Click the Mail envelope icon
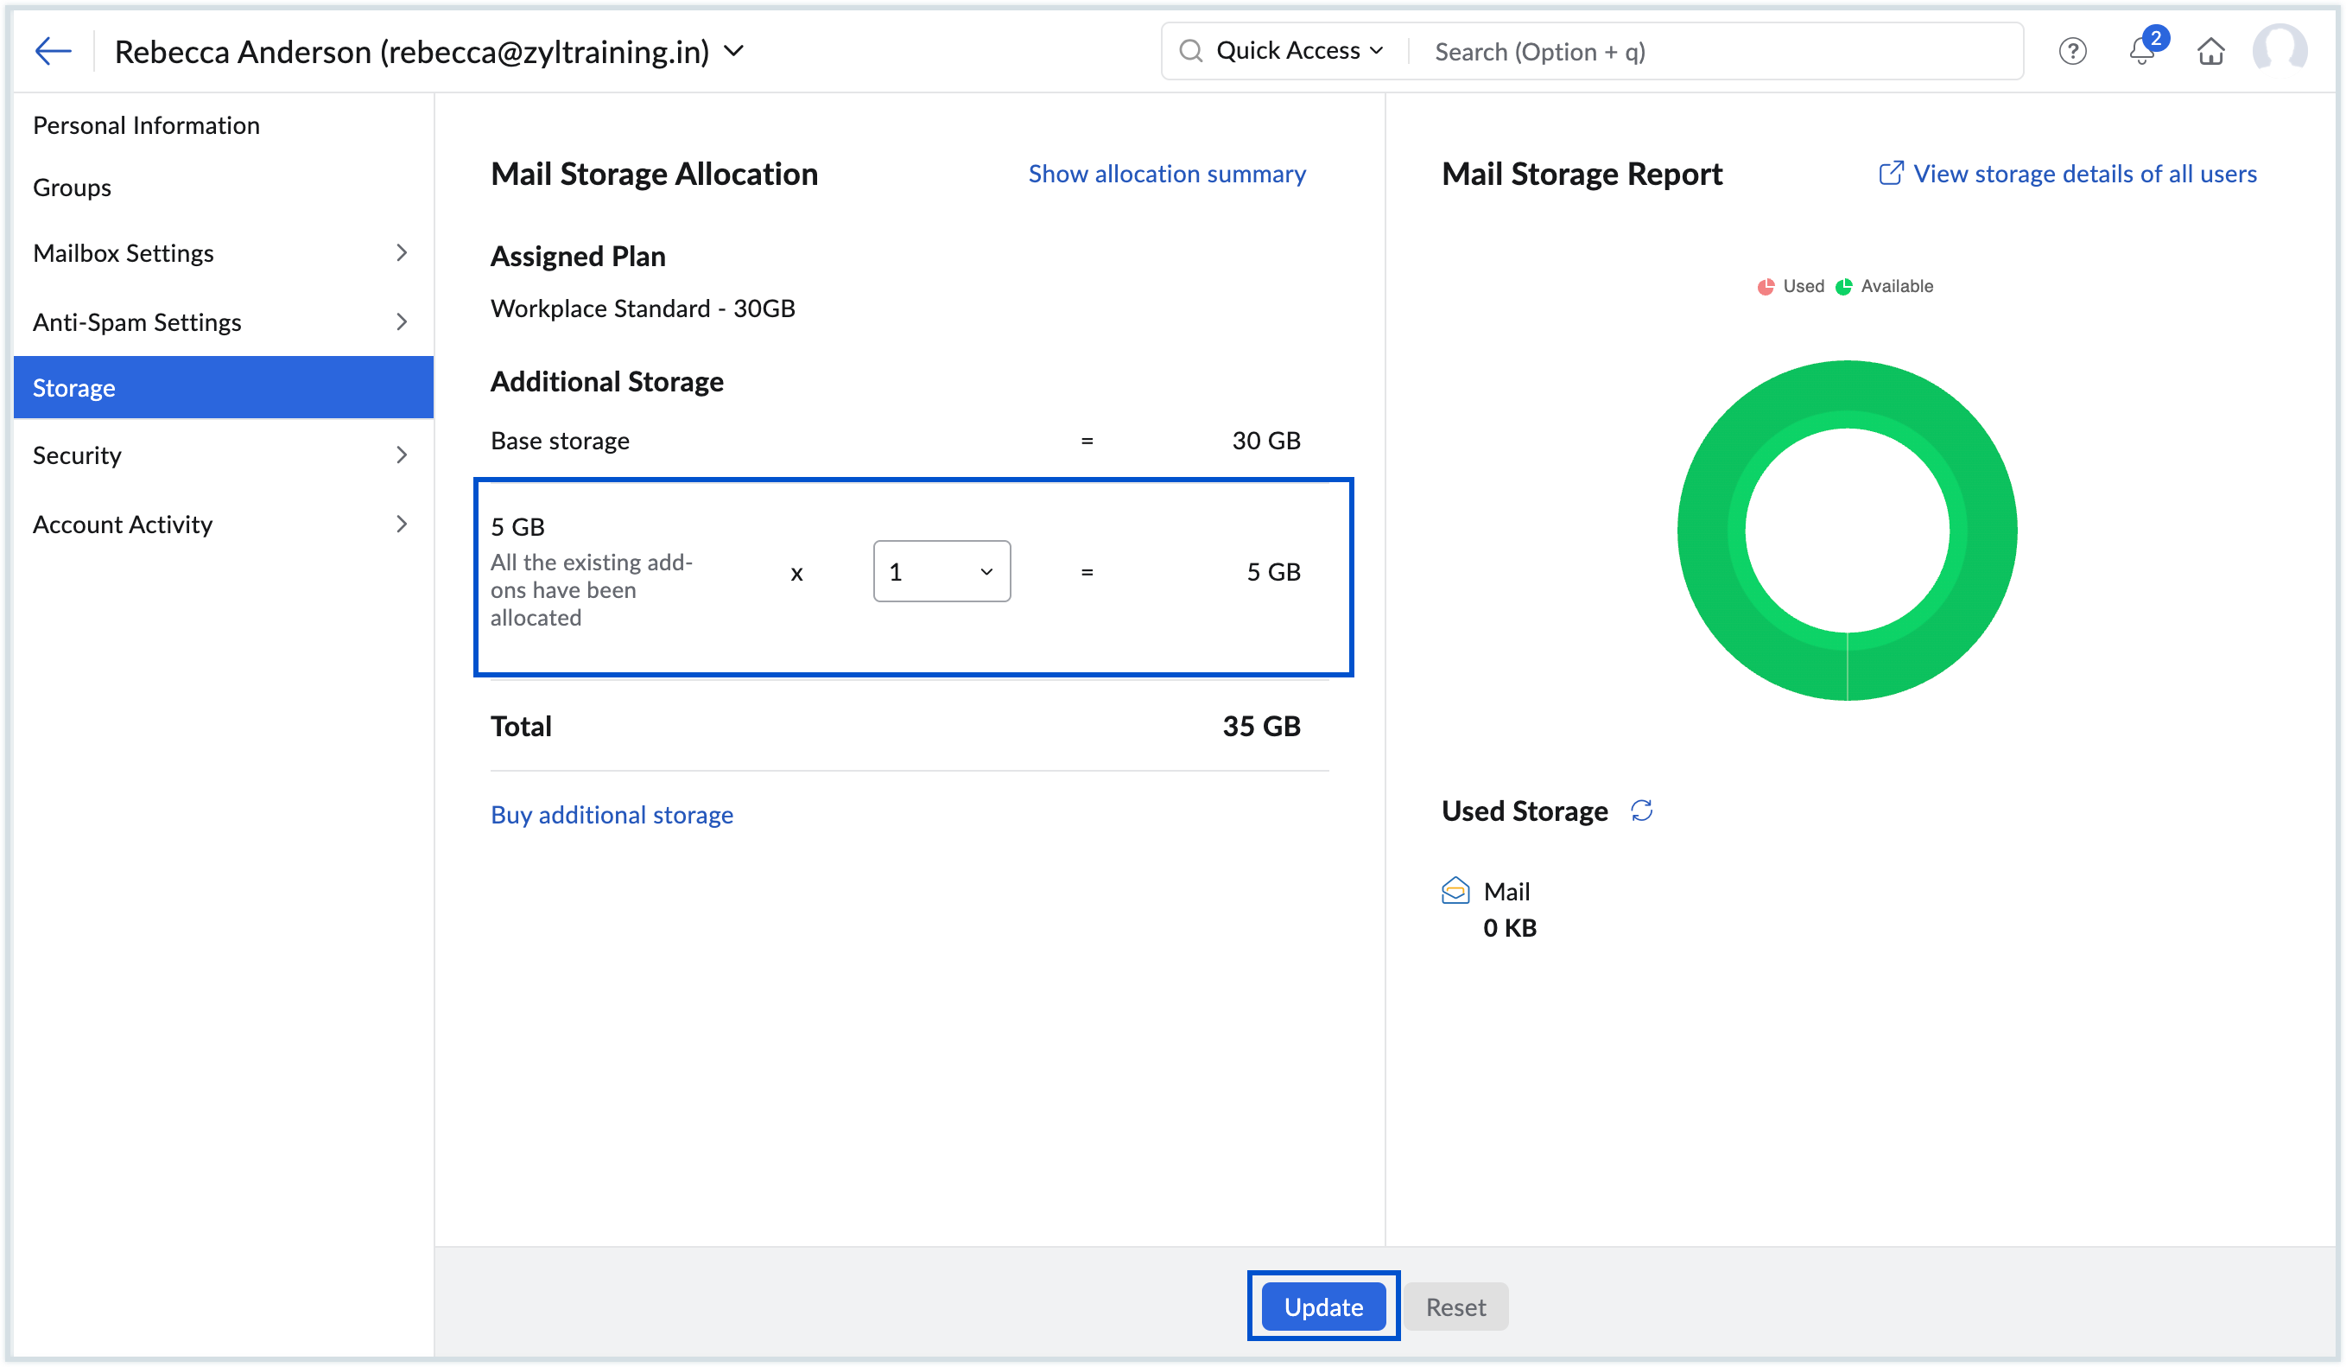Image resolution: width=2346 pixels, height=1367 pixels. coord(1455,891)
